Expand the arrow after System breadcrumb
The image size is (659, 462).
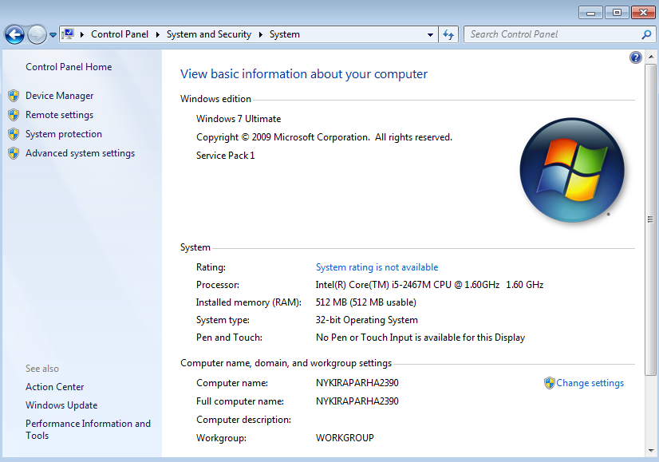click(x=308, y=34)
